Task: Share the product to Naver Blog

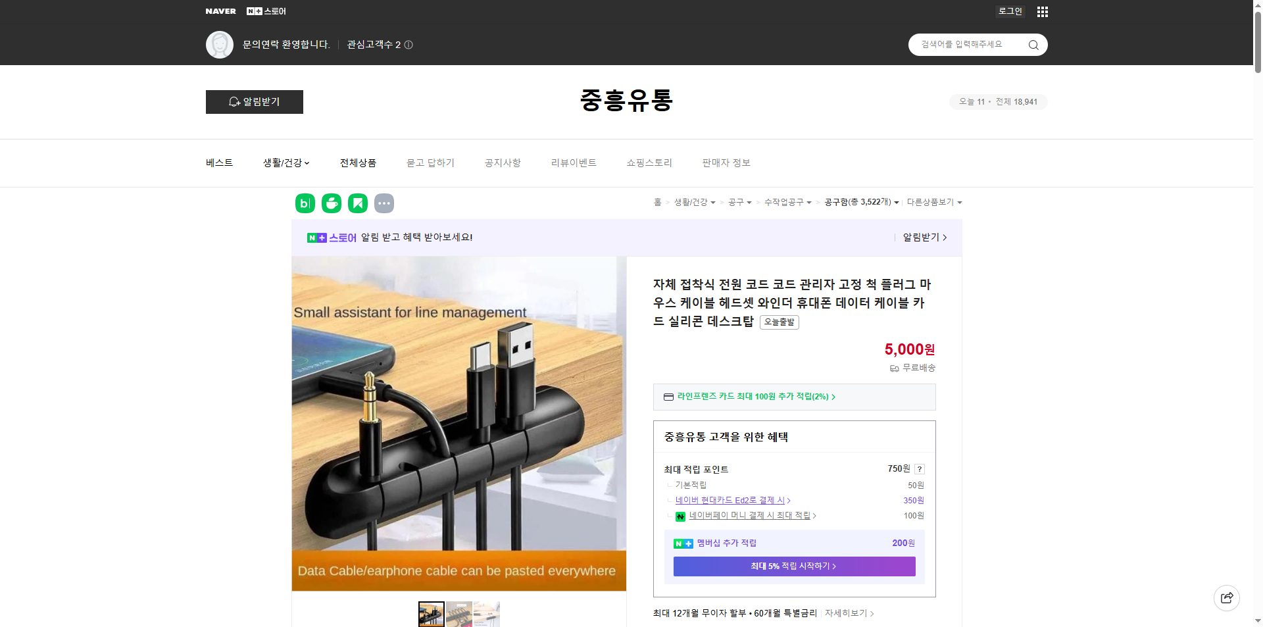Action: (305, 203)
